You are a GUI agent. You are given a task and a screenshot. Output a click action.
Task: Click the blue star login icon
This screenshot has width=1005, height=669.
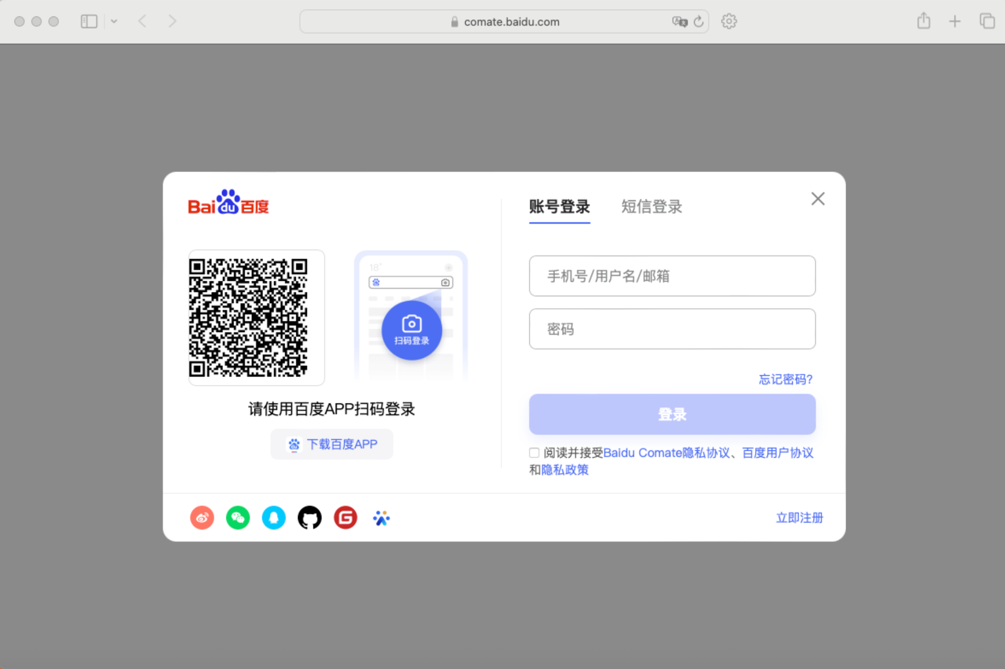click(381, 518)
